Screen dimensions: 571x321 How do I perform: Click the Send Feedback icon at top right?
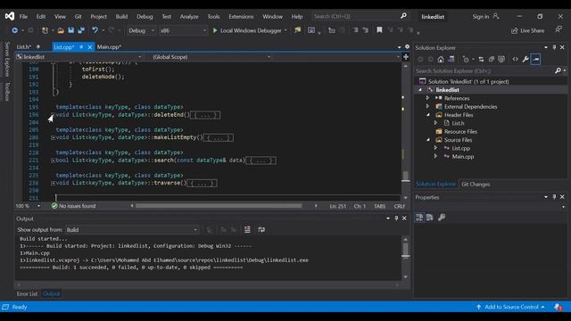point(559,29)
